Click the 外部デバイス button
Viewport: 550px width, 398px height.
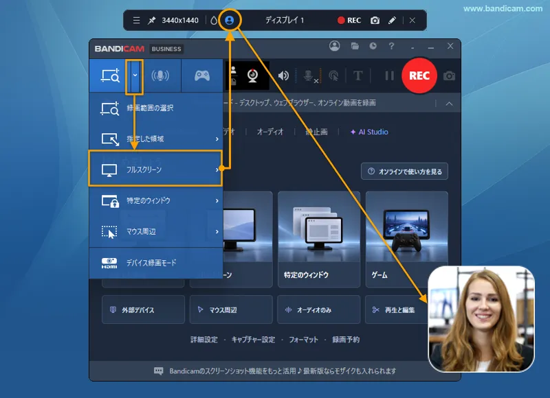pos(143,309)
